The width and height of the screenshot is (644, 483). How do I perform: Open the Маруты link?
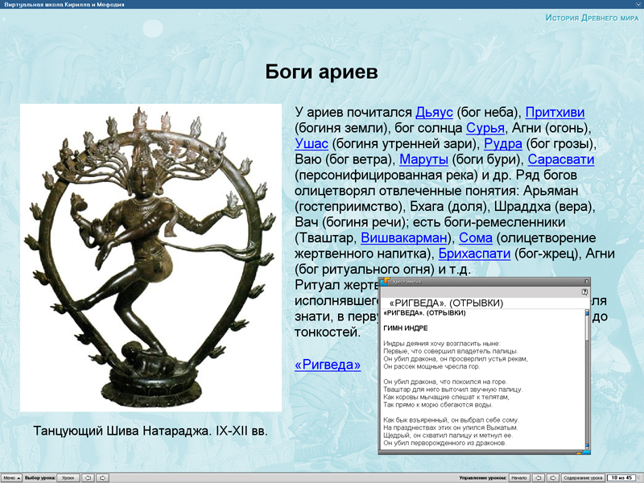coord(423,159)
